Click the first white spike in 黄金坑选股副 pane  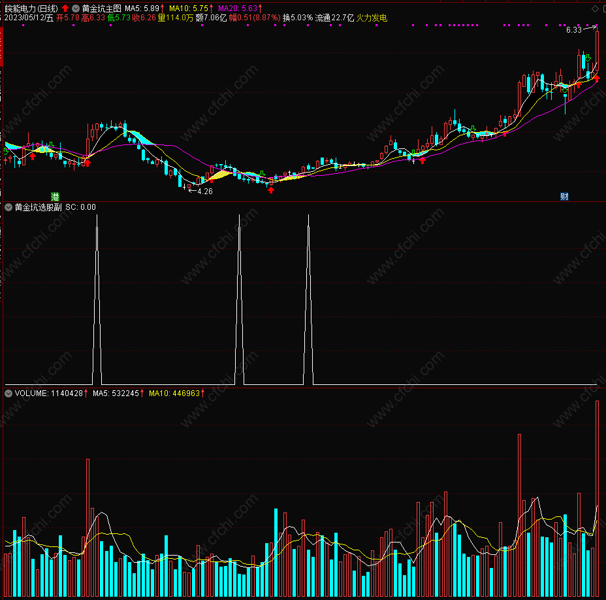97,300
